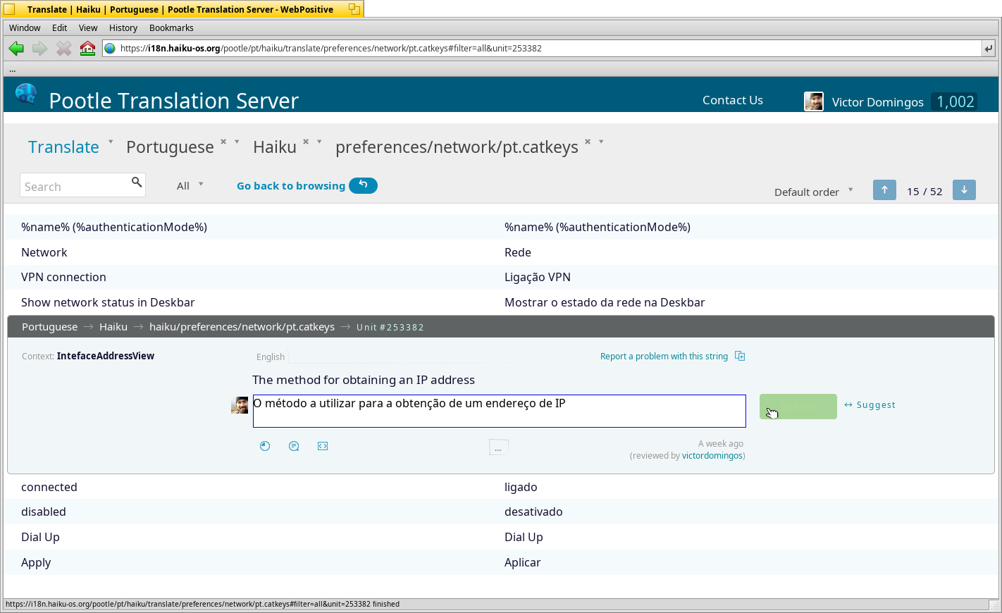Viewport: 1002px width, 613px height.
Task: Open the Victor Domingos user name link
Action: 877,102
